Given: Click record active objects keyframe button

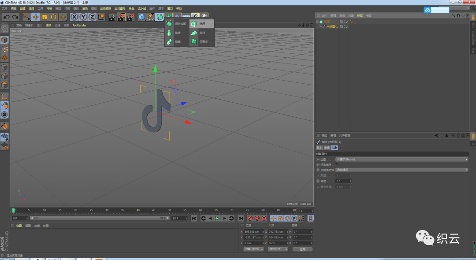Looking at the screenshot, I should 250,218.
